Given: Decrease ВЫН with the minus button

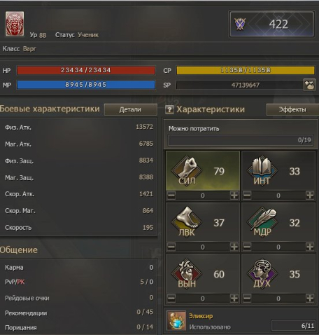Looking at the screenshot, I should pos(171,298).
